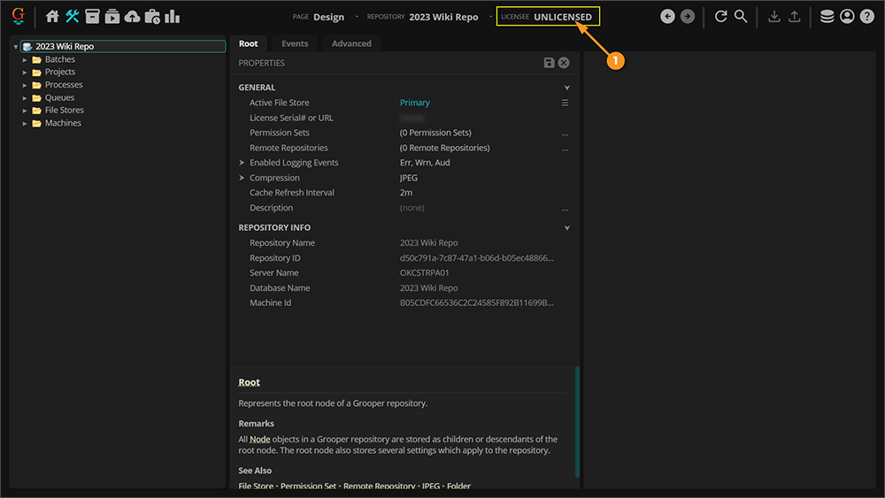Click the Primary file store link

point(414,103)
